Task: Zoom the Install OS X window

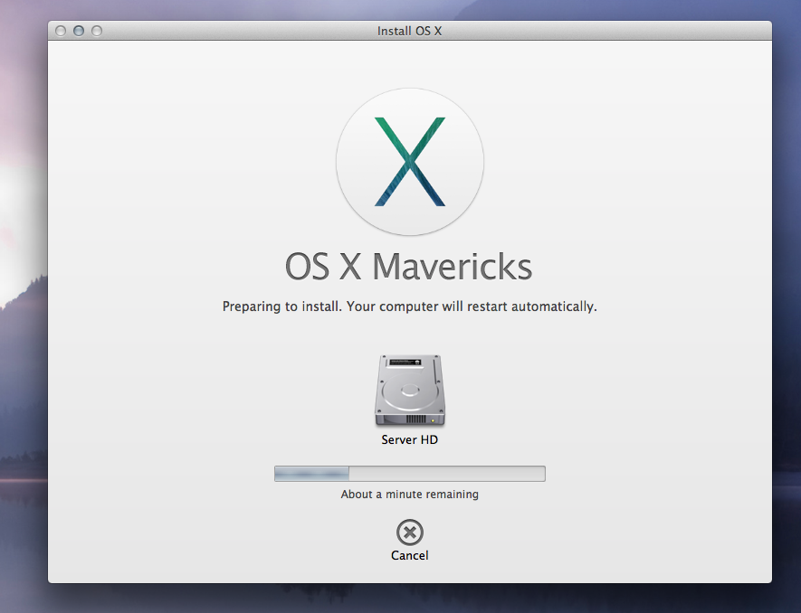Action: 97,31
